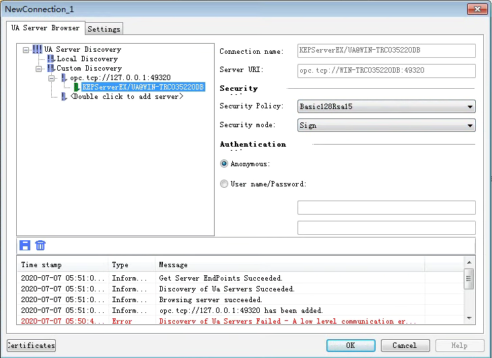Screen dimensions: 492x358
Task: Click the Connection name input field
Action: coord(386,51)
